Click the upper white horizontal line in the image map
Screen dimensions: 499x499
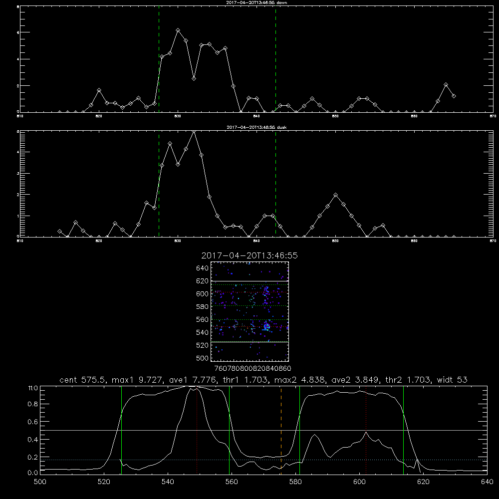249,281
